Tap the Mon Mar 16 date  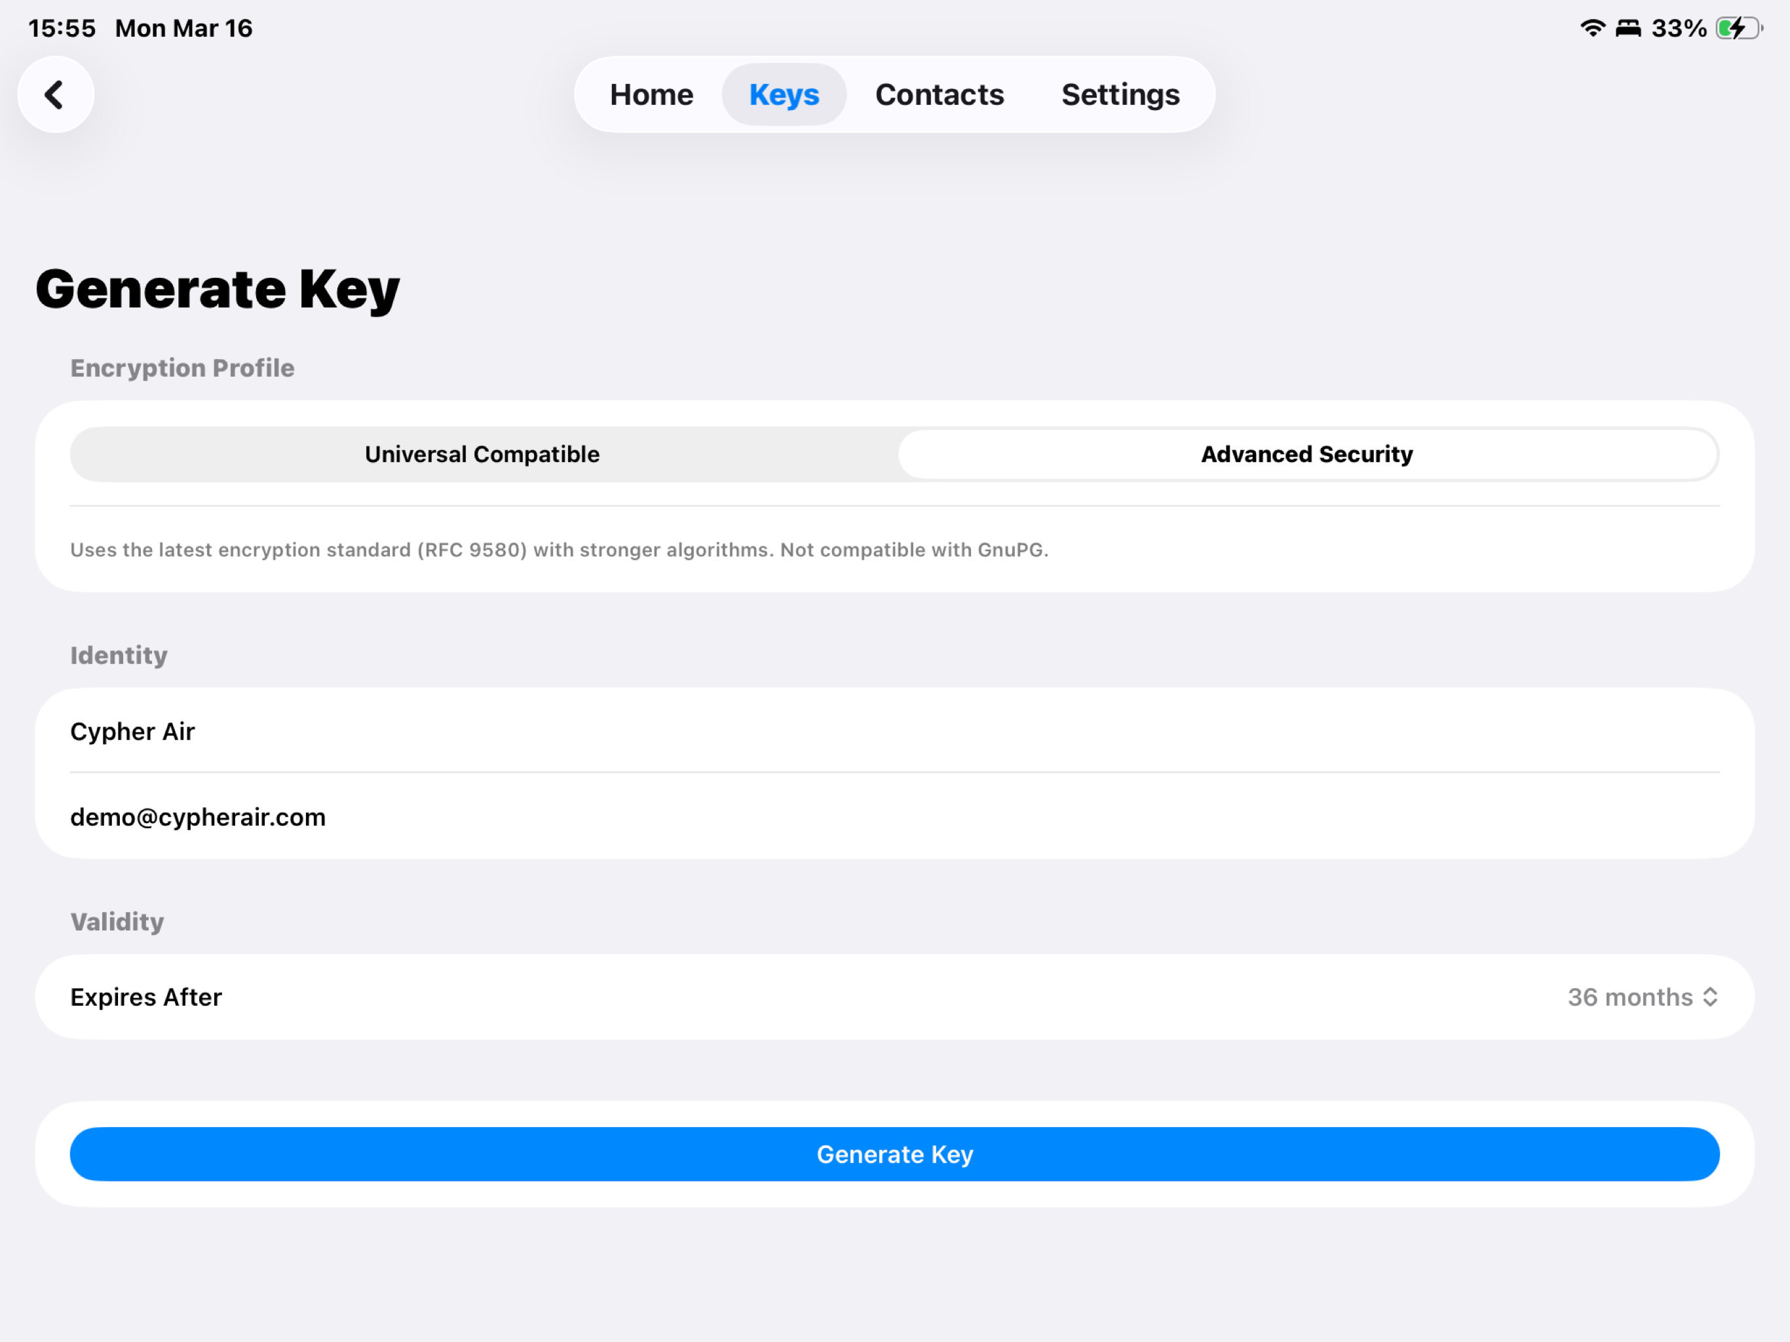click(x=183, y=28)
